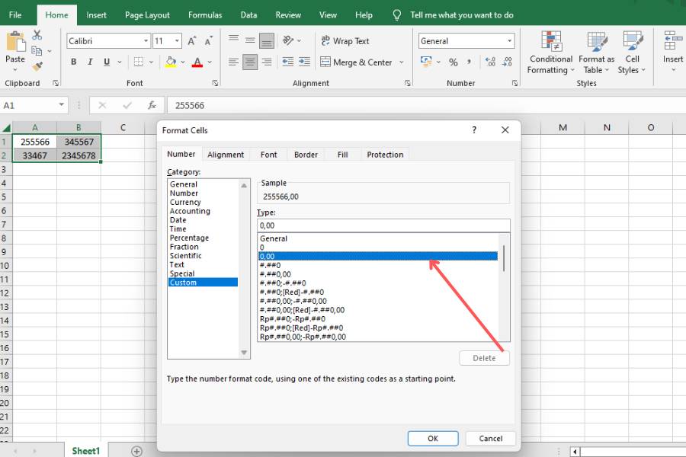Click the Increase Indent icon
Viewport: 686px width, 457px height.
[x=304, y=62]
